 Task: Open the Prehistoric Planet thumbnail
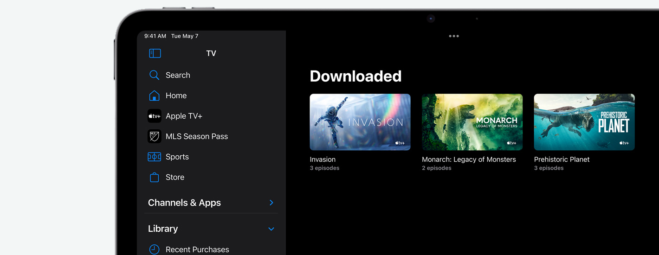584,122
